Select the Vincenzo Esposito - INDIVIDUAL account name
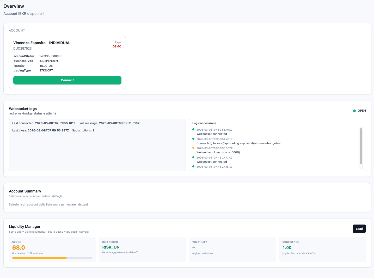 pos(42,43)
